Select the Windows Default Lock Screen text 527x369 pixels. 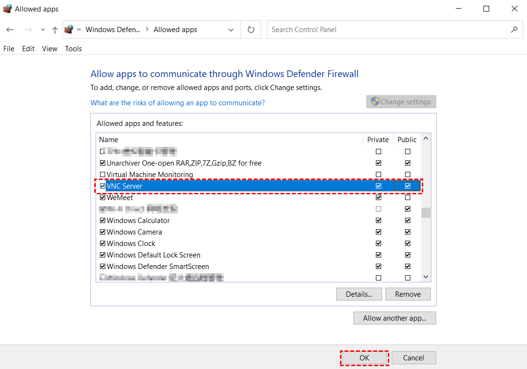pos(153,255)
